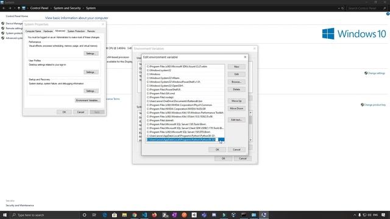Open the Remote tab in System Properties

[x=91, y=31]
